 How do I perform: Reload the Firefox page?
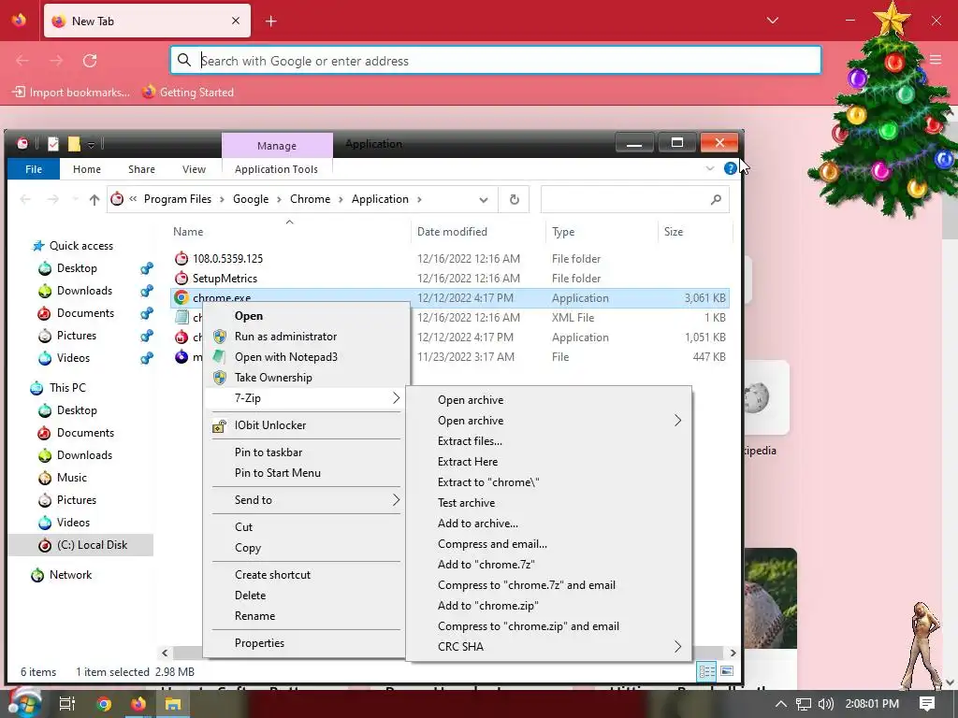click(x=90, y=61)
